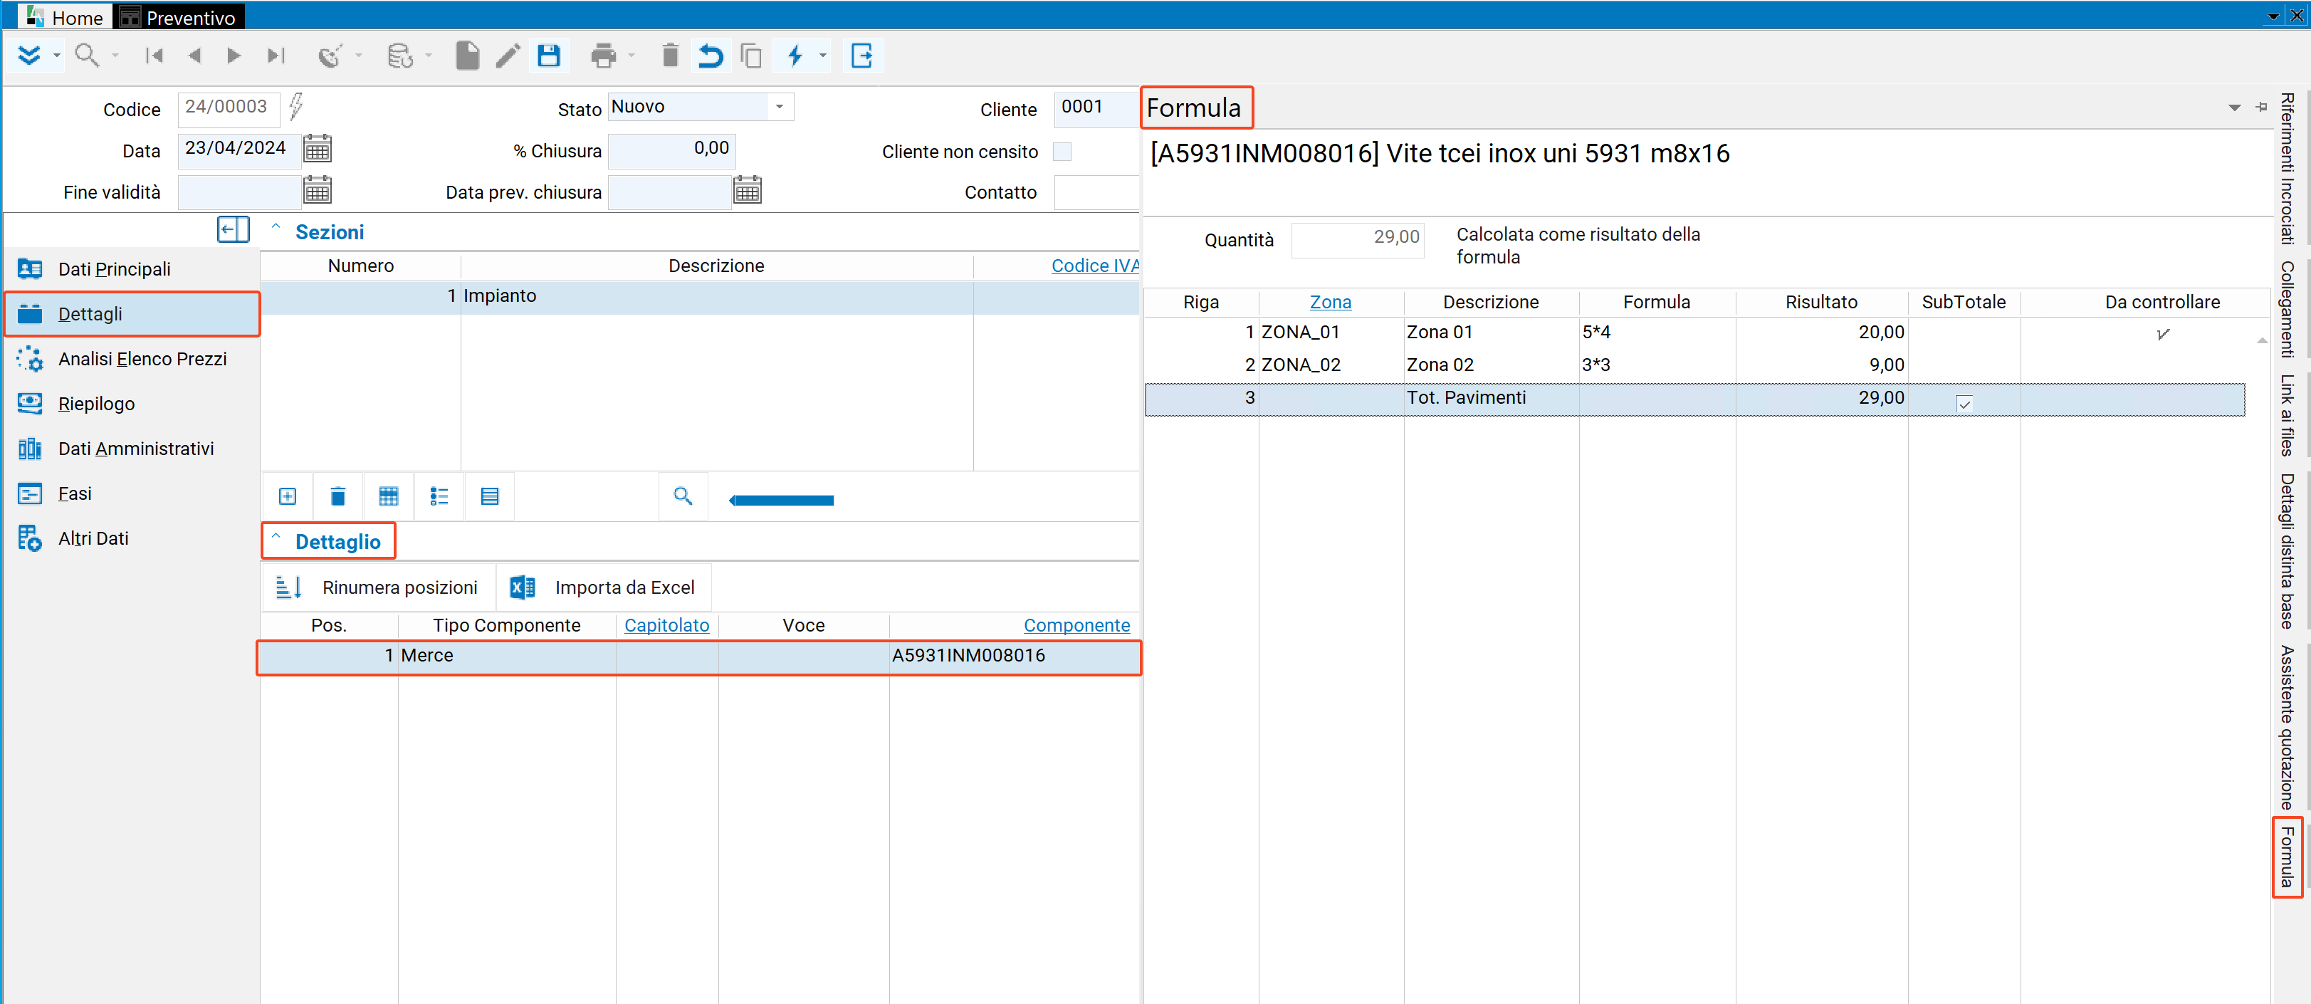The height and width of the screenshot is (1004, 2311).
Task: Select the ZONA_02 formula row
Action: pyautogui.click(x=1694, y=365)
